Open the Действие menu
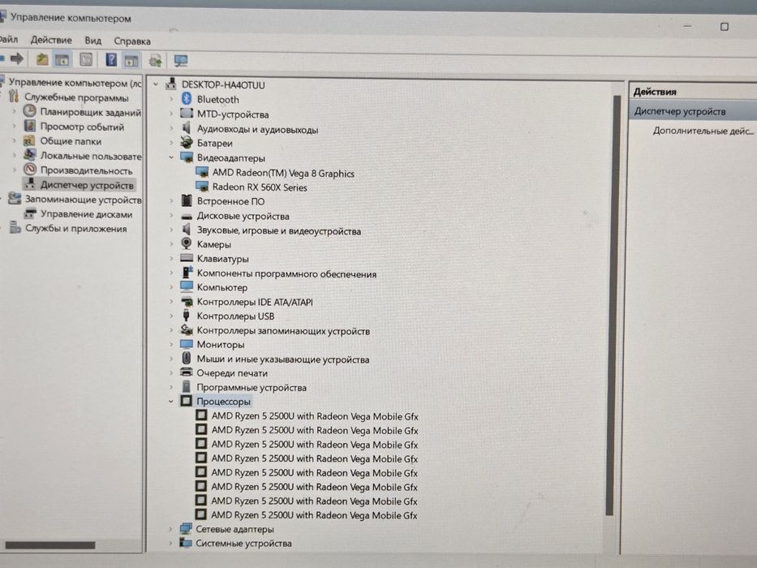Image resolution: width=757 pixels, height=568 pixels. coord(51,40)
